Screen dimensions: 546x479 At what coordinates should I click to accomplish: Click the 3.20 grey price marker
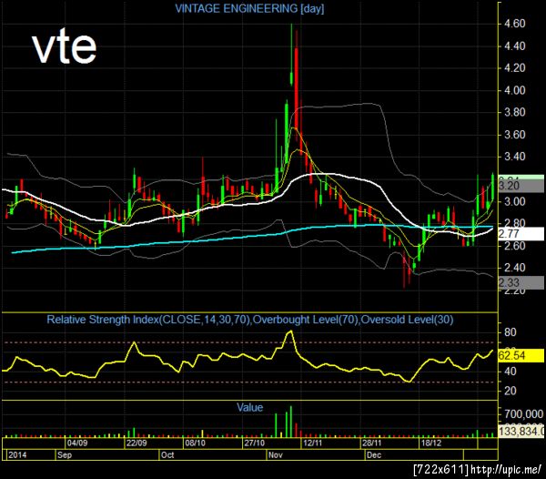click(521, 186)
